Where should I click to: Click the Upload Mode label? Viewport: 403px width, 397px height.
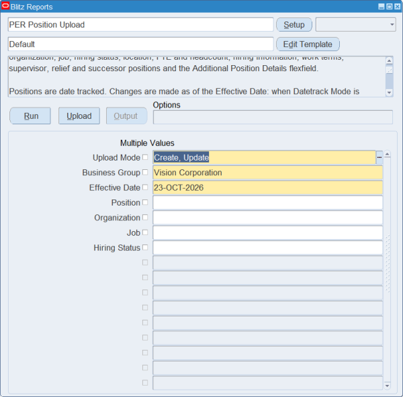pos(116,158)
